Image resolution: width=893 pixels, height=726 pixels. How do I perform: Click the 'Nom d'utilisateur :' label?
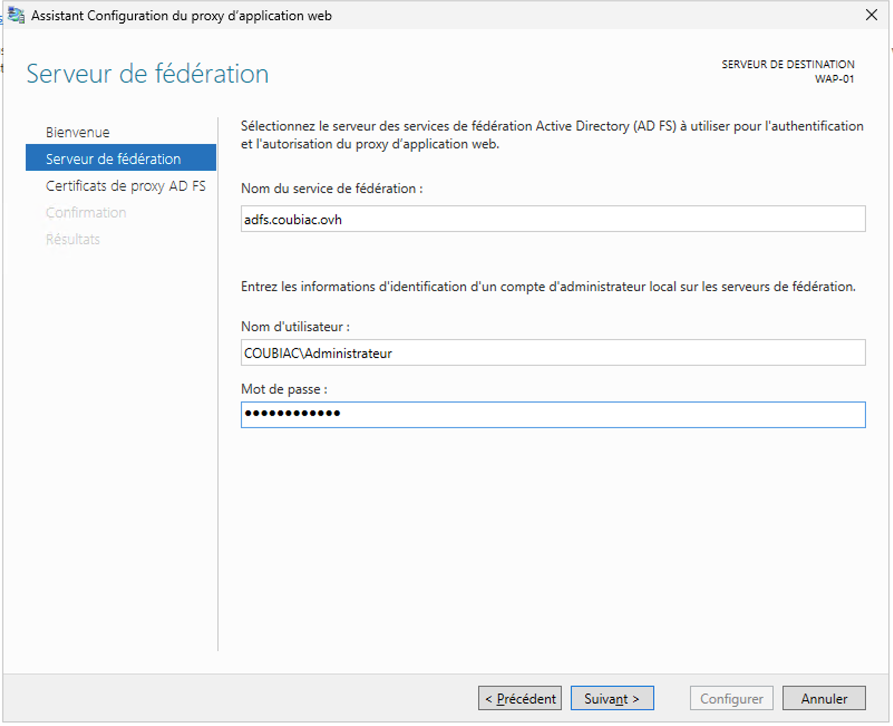(x=295, y=327)
